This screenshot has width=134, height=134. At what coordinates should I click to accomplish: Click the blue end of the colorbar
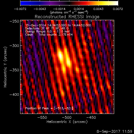(x=22, y=3)
